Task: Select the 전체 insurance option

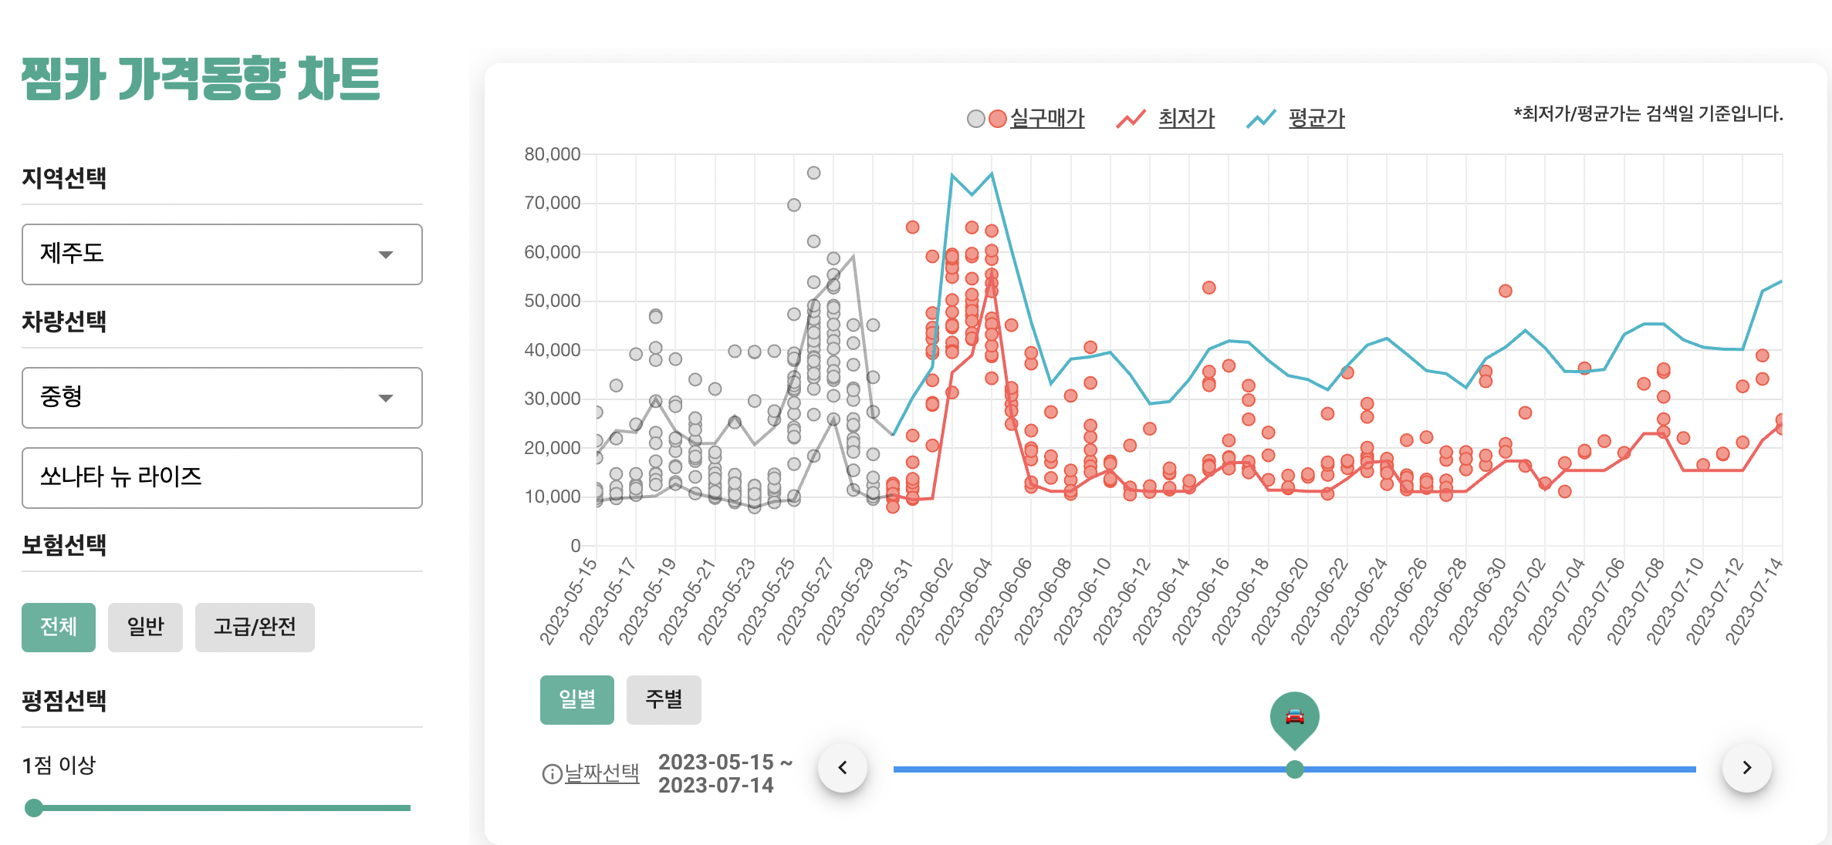Action: click(58, 627)
